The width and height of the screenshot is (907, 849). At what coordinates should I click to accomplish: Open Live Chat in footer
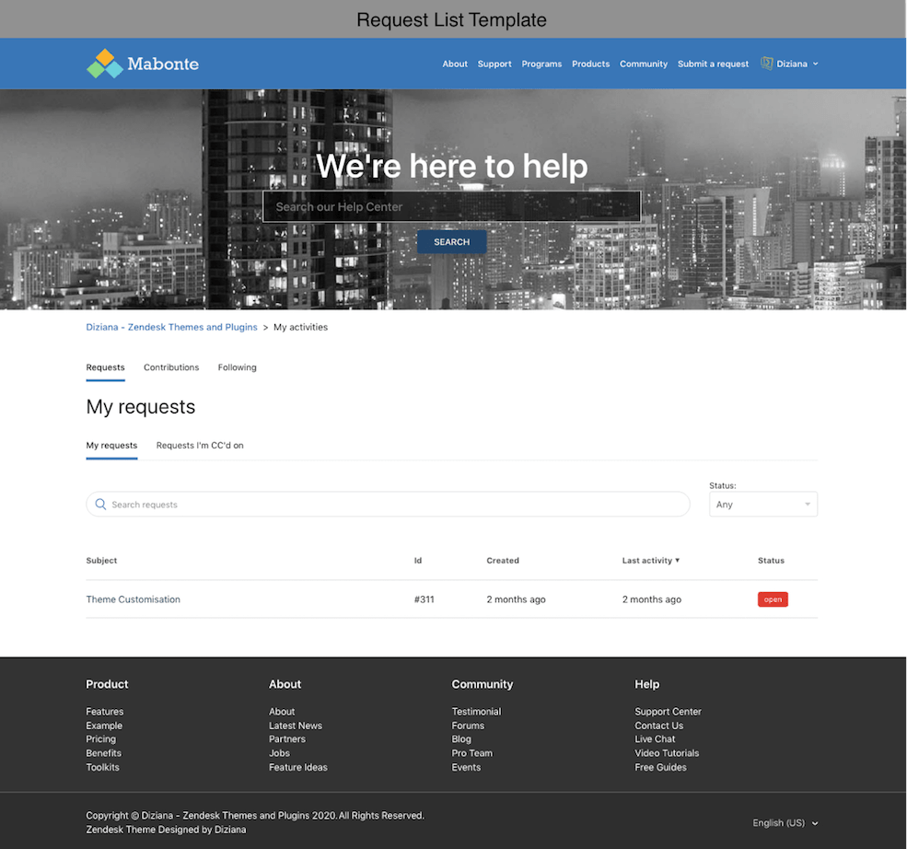pos(655,739)
